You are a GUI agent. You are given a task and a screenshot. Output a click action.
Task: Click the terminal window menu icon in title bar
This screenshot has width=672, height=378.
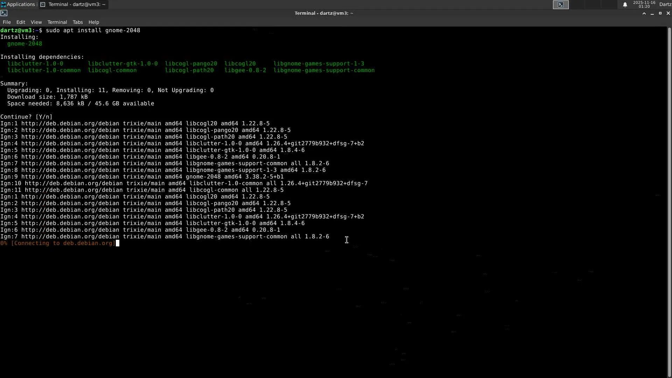(x=4, y=13)
